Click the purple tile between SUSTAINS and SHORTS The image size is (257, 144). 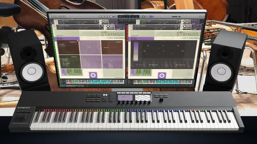pos(90,47)
